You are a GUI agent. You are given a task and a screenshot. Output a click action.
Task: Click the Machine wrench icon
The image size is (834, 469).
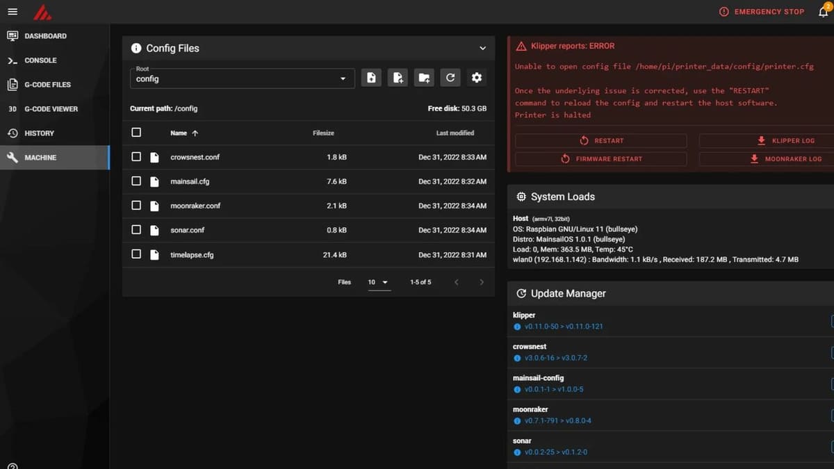13,158
